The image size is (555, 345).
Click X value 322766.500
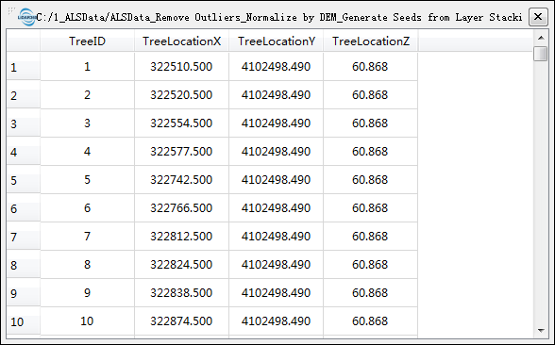pyautogui.click(x=181, y=207)
